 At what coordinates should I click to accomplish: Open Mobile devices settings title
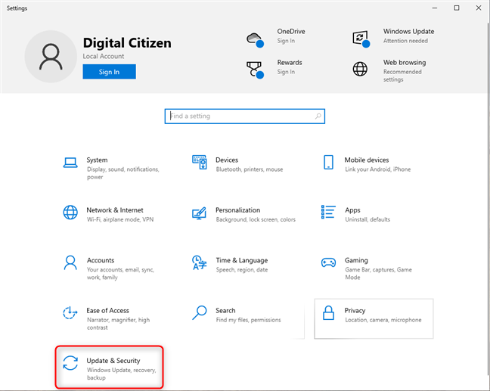pos(367,160)
